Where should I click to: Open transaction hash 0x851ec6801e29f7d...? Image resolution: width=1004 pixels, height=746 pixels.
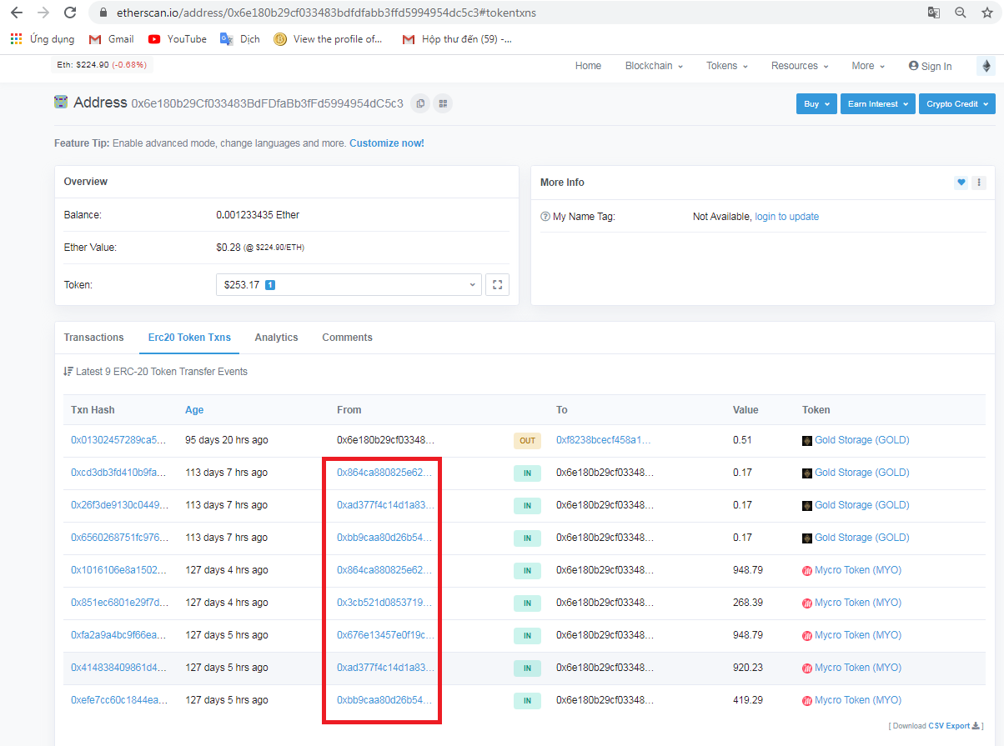click(x=118, y=603)
